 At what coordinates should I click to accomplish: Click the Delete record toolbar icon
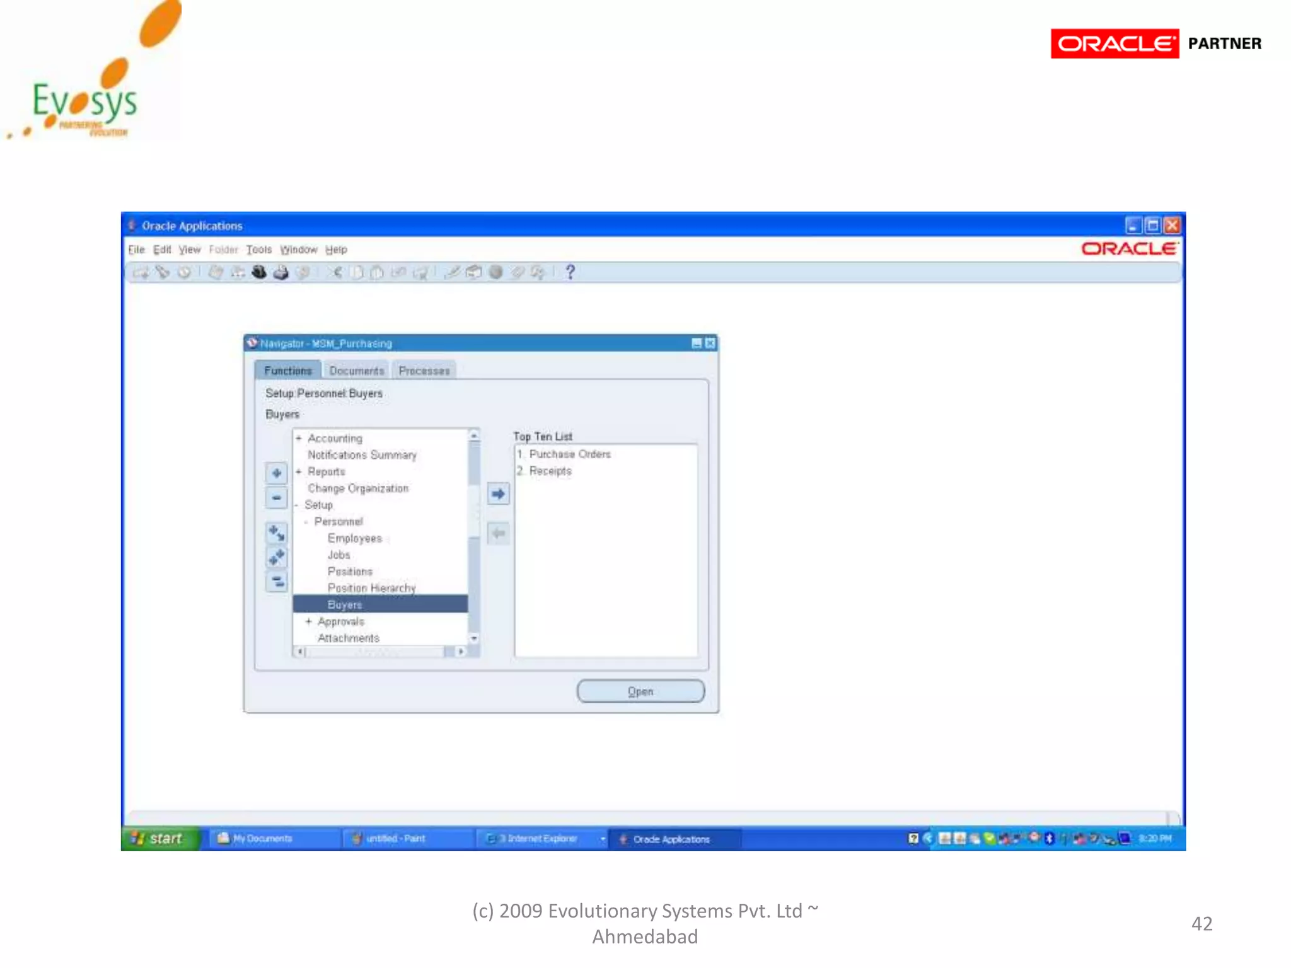pyautogui.click(x=420, y=272)
